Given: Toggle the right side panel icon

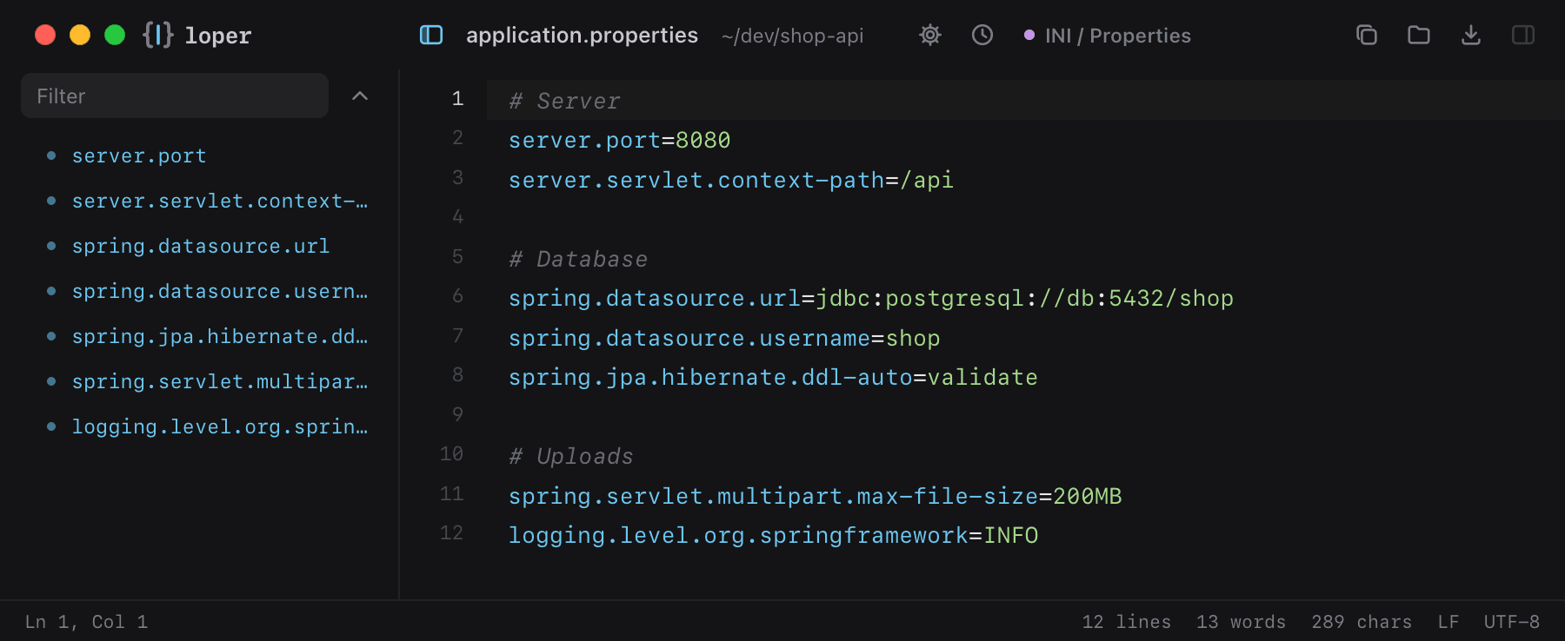Looking at the screenshot, I should click(1523, 35).
